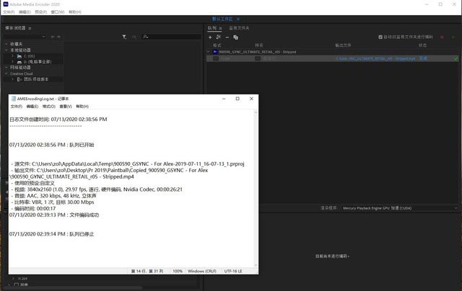Click UTF-16 LE in Notepad status bar
The height and width of the screenshot is (291, 462).
tap(233, 271)
